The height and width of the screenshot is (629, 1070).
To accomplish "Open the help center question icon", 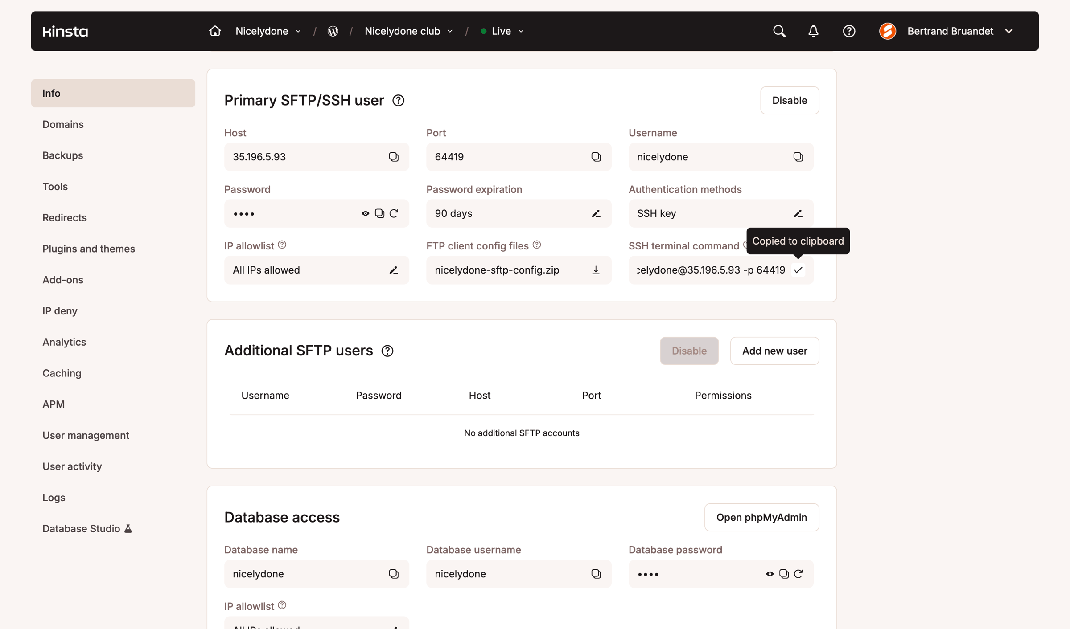I will point(849,31).
